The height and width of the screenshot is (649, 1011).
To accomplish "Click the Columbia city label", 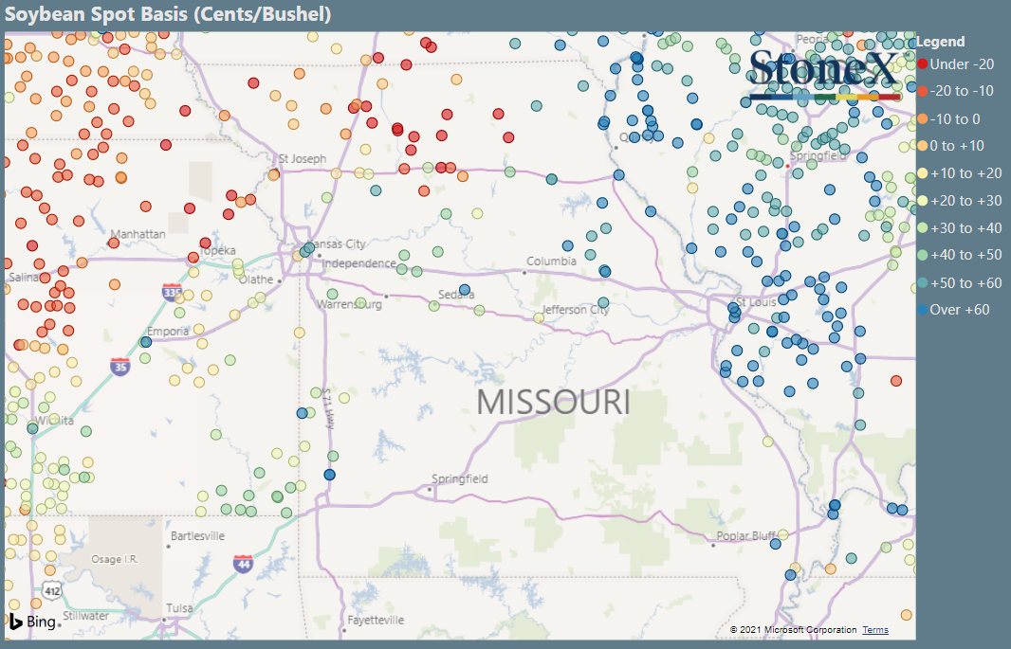I will point(551,261).
